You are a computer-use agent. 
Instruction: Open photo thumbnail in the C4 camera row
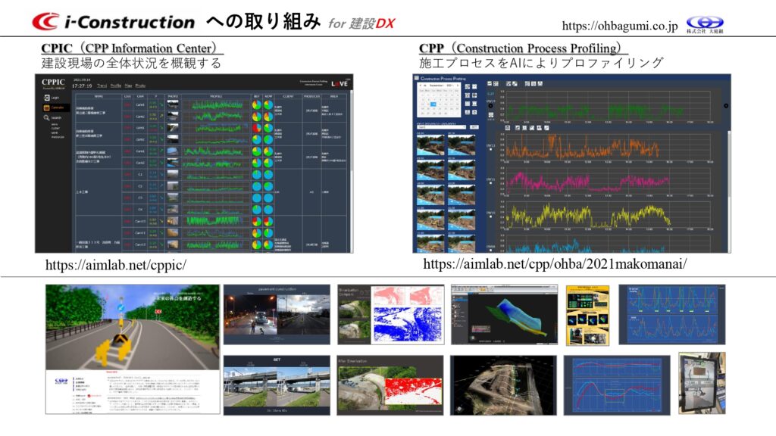pyautogui.click(x=173, y=209)
